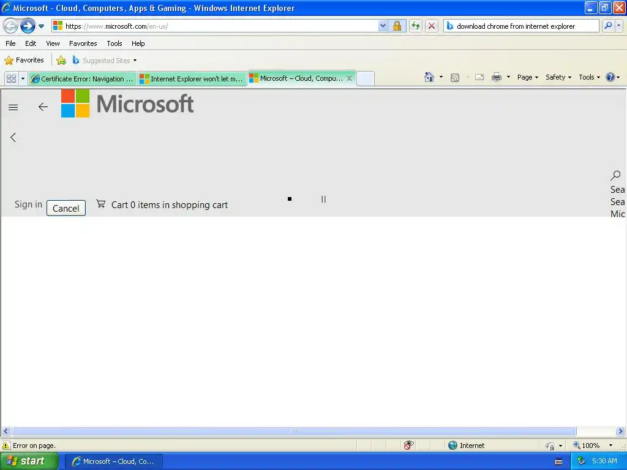Click the Error on page warning icon
Image resolution: width=627 pixels, height=470 pixels.
[x=6, y=446]
